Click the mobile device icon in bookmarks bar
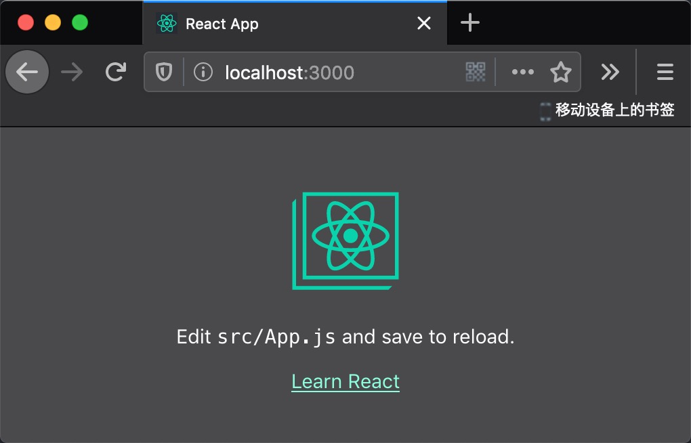The width and height of the screenshot is (691, 443). tap(545, 111)
